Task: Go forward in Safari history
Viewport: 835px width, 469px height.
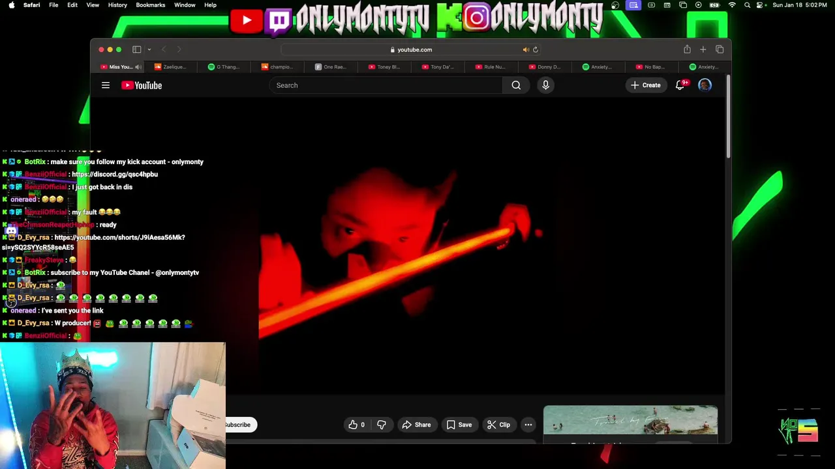Action: 179,50
